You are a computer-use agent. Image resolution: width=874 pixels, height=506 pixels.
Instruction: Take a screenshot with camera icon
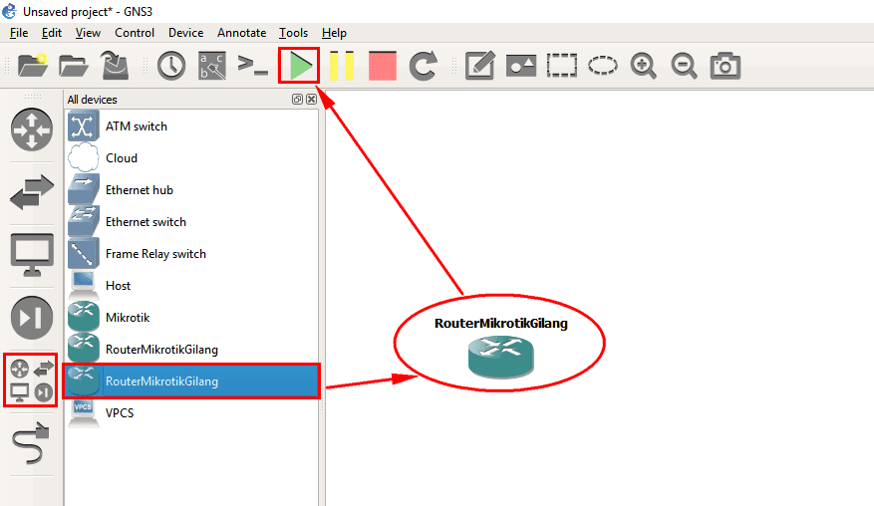(726, 66)
